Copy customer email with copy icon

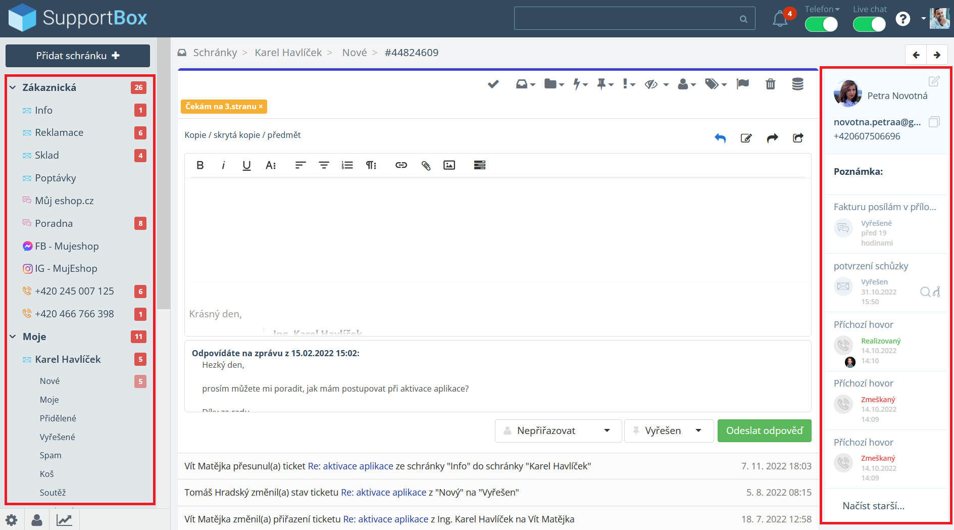pyautogui.click(x=934, y=122)
